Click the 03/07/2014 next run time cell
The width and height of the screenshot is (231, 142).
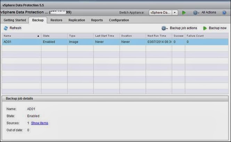coord(159,42)
